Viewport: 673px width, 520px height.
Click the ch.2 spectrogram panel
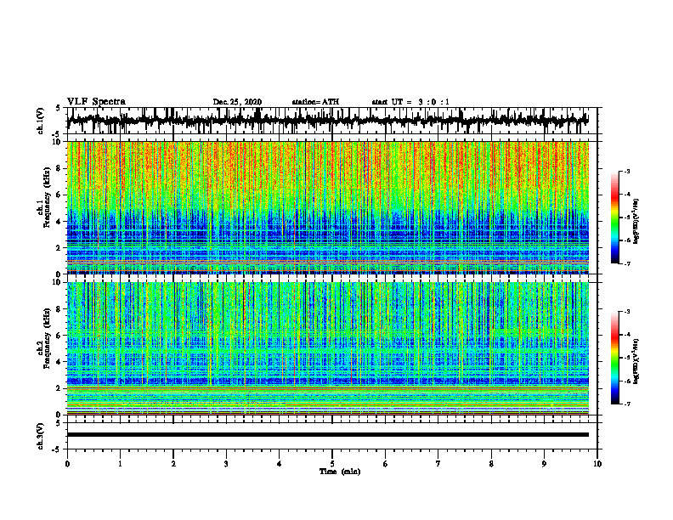(x=327, y=348)
